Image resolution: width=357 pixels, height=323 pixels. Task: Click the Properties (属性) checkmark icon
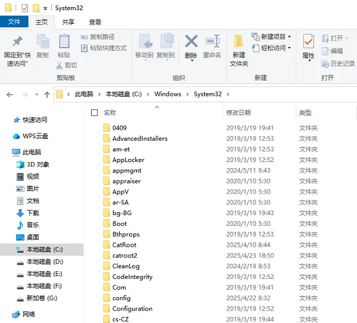pos(309,42)
